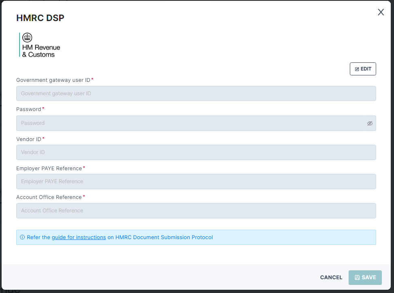Viewport: 394px width, 293px height.
Task: Click the Vendor ID label above its field
Action: [29, 139]
